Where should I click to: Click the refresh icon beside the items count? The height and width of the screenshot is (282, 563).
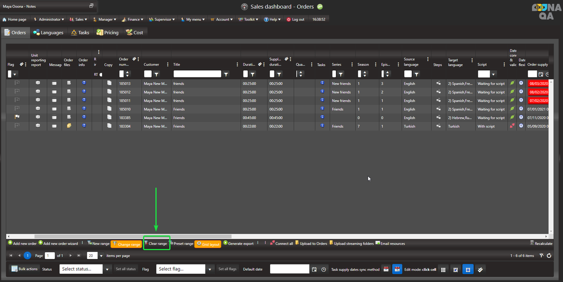pos(549,256)
